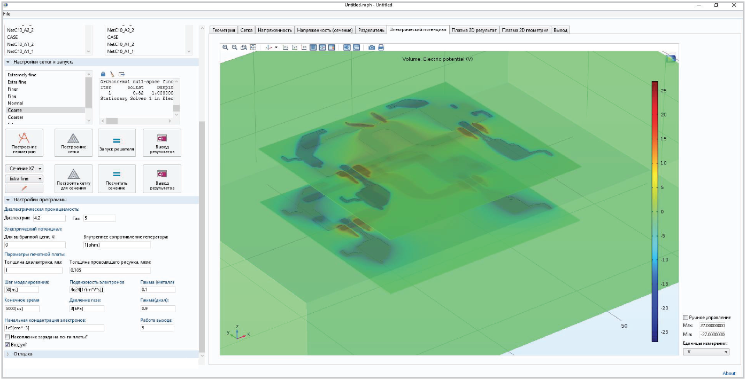Expand the Отладка section
This screenshot has width=746, height=380.
coord(8,354)
